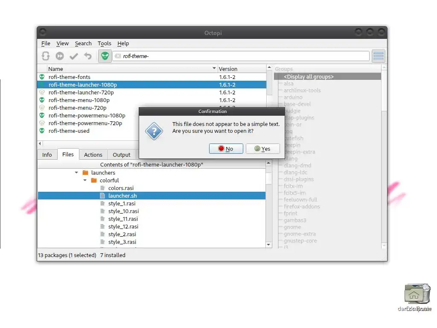
Task: Open the View menu
Action: 62,43
